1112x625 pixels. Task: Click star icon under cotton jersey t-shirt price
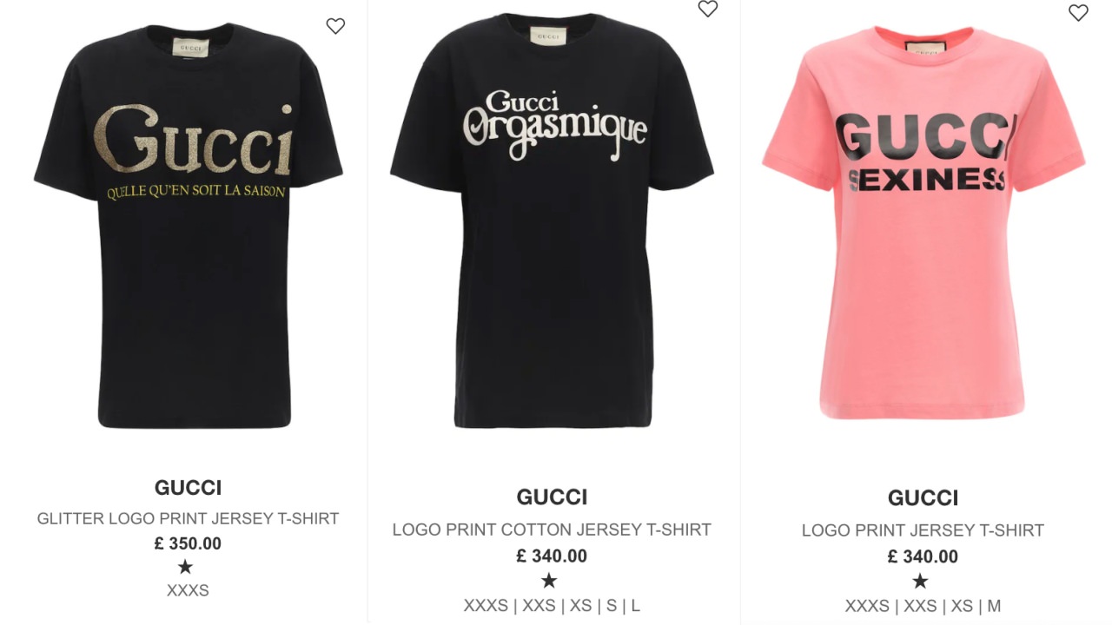point(549,580)
